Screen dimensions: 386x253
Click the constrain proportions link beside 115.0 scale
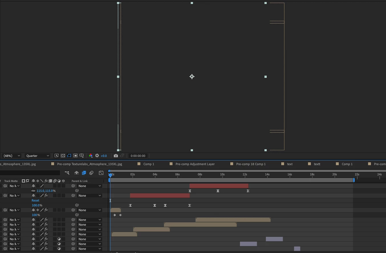click(33, 191)
